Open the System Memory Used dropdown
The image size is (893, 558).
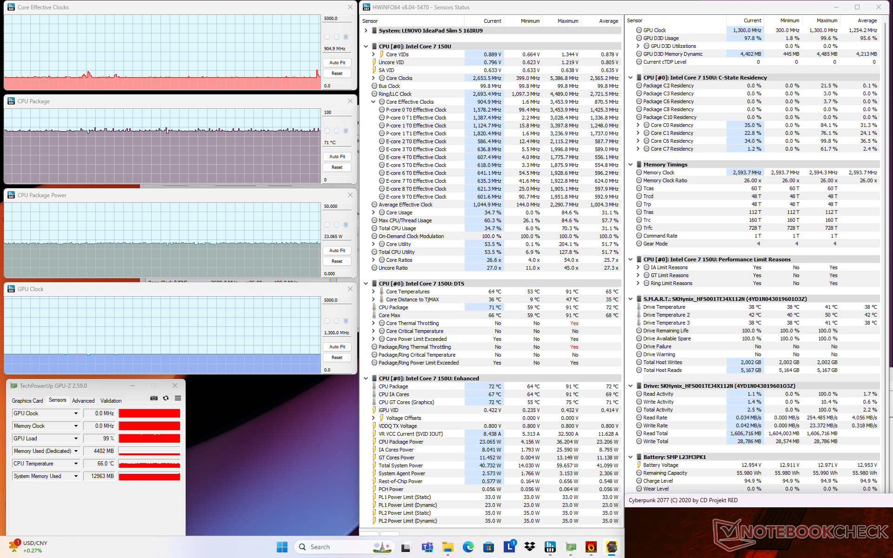[76, 476]
